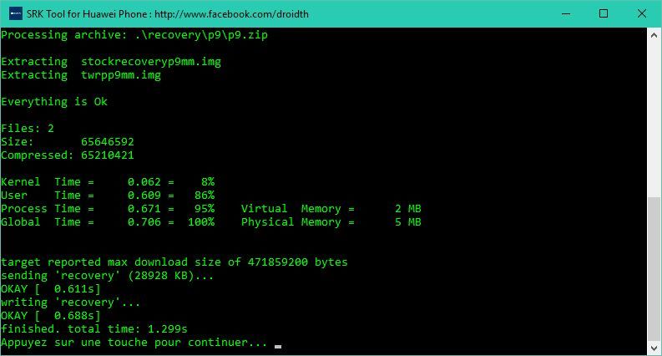Click the scrollbar up arrow
Image resolution: width=662 pixels, height=356 pixels.
click(x=654, y=35)
